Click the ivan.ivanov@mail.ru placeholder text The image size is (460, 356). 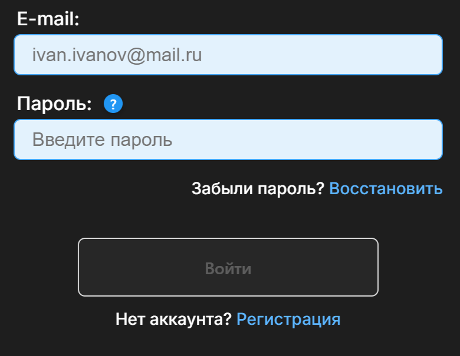click(117, 55)
